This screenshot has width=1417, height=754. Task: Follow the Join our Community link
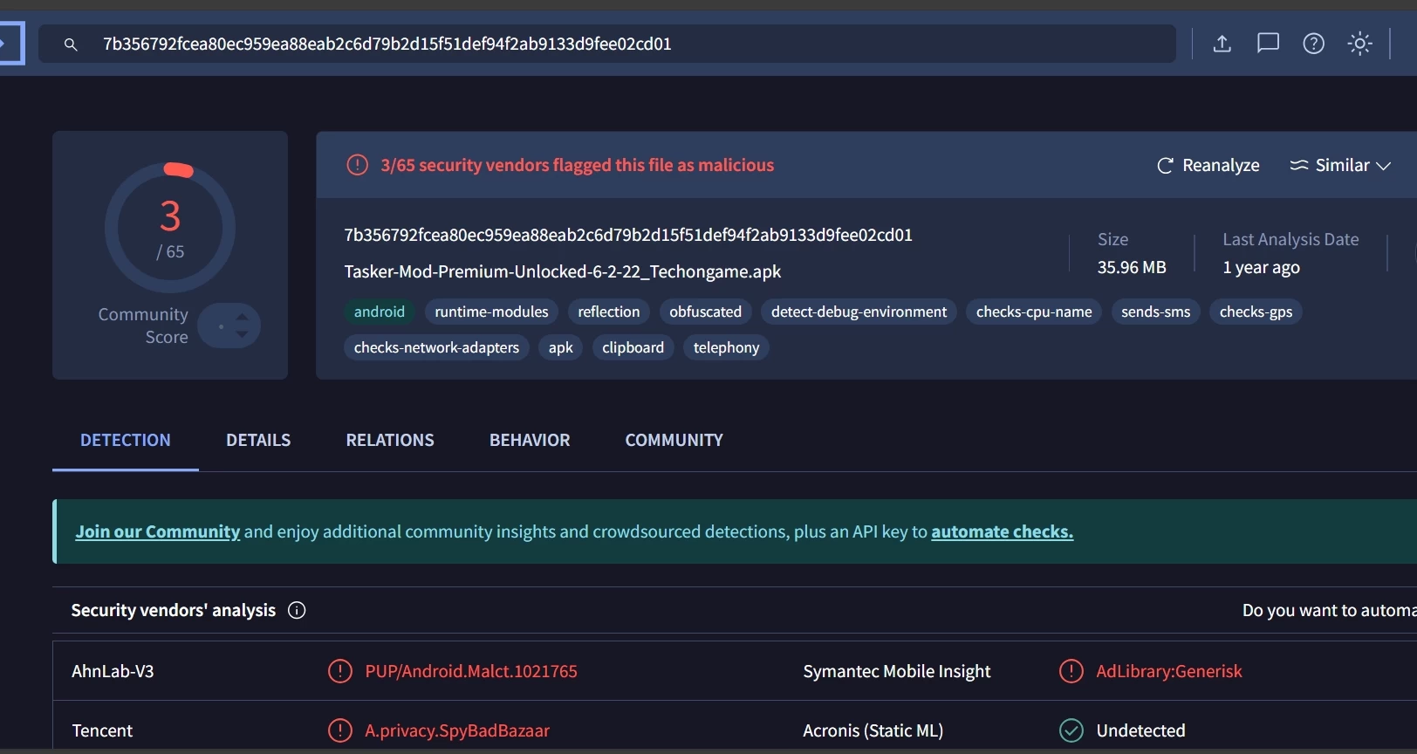[x=157, y=531]
